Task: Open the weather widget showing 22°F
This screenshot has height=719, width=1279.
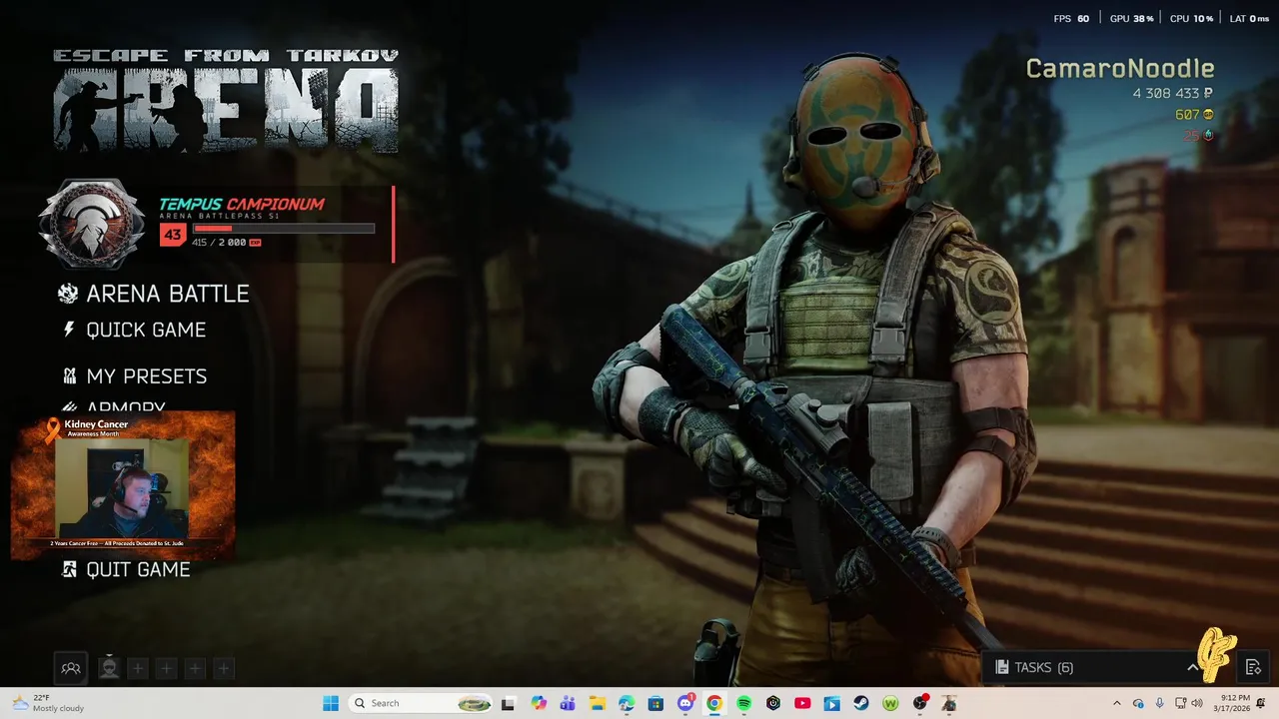Action: click(x=48, y=703)
